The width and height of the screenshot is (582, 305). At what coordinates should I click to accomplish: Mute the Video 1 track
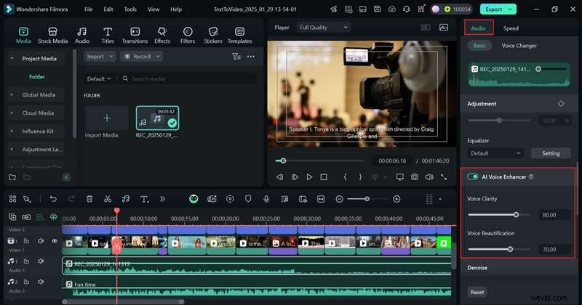pos(41,241)
